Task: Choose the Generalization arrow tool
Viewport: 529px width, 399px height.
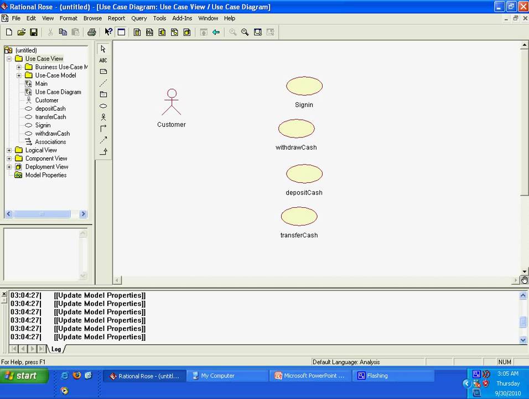Action: point(103,151)
